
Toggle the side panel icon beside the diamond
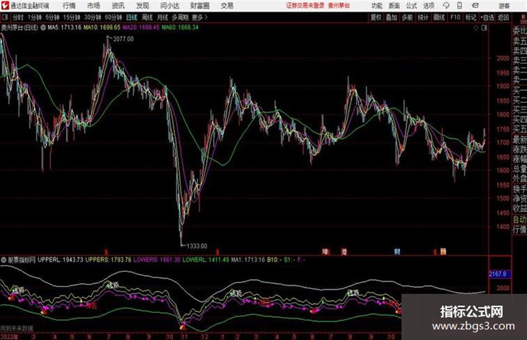tap(484, 28)
